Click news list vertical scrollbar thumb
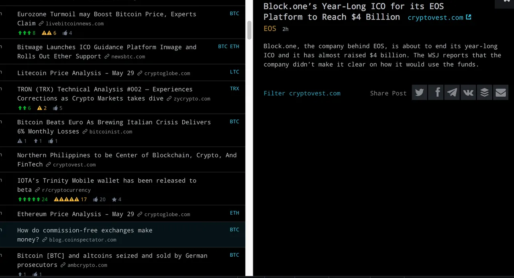514x278 pixels. pyautogui.click(x=249, y=30)
